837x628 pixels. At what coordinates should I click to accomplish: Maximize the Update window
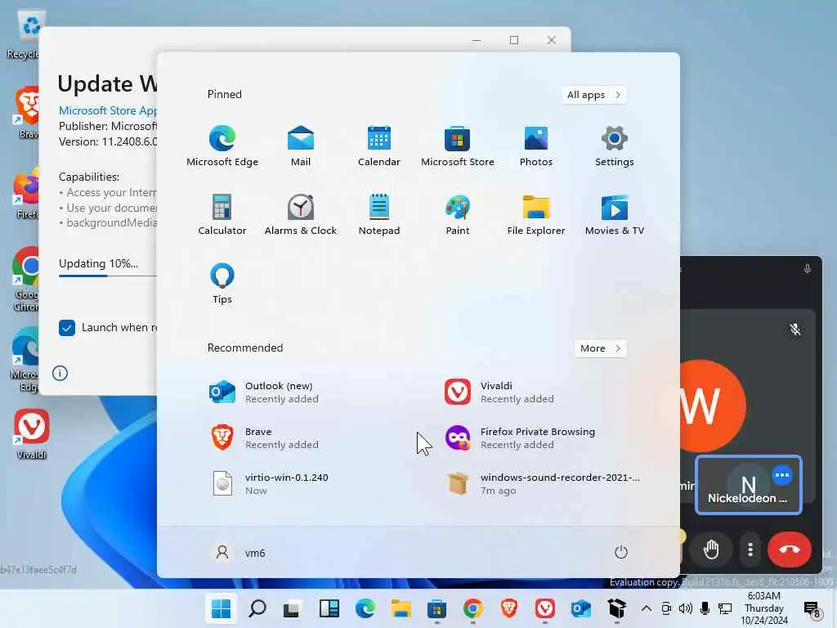coord(514,40)
